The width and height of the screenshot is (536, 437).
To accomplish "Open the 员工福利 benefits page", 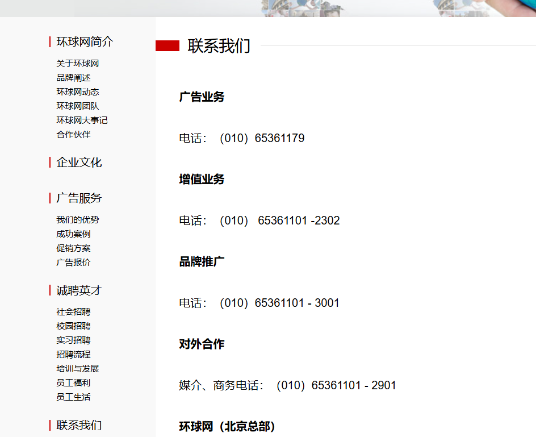I will click(x=73, y=382).
